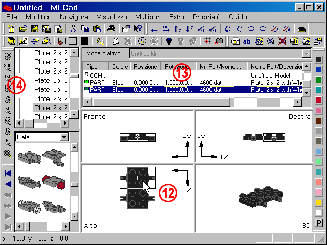327x245 pixels.
Task: Open the Multipart menu
Action: 148,17
